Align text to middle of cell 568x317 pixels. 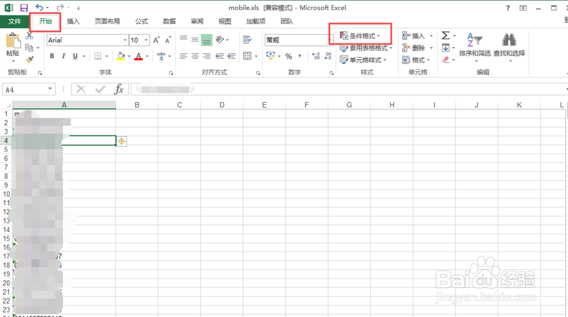(195, 39)
